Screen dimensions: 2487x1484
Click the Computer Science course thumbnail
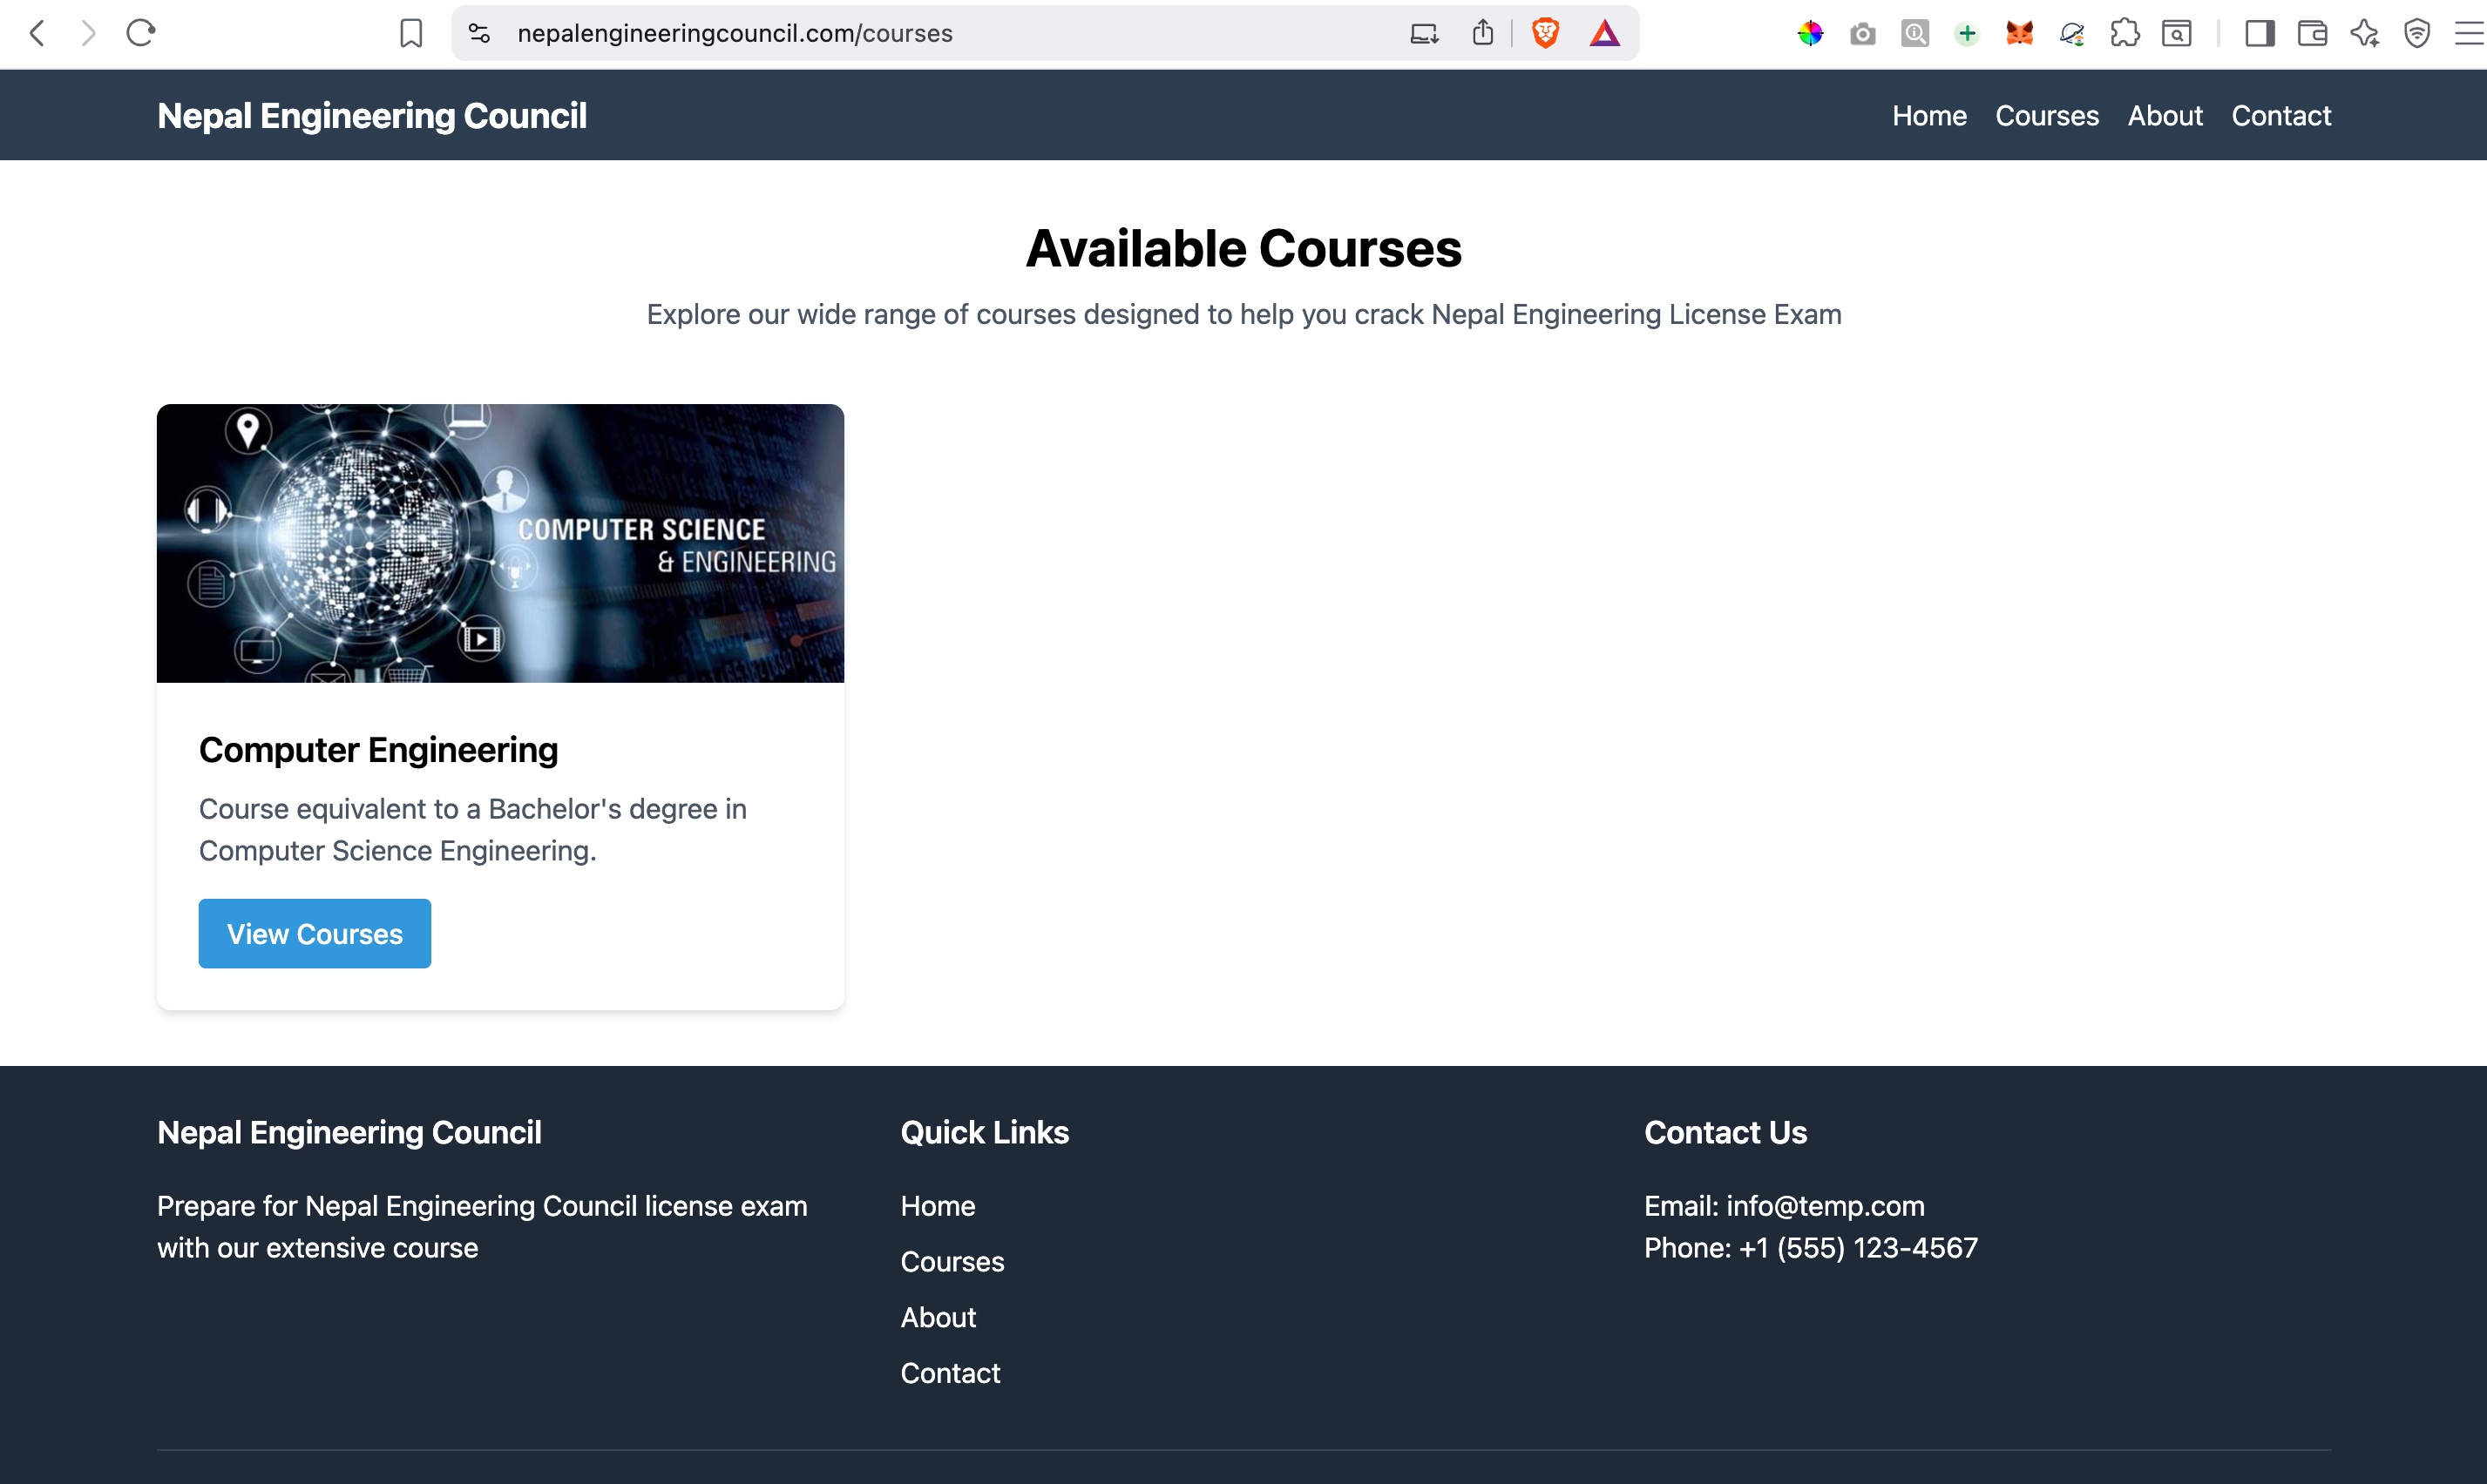[x=500, y=543]
